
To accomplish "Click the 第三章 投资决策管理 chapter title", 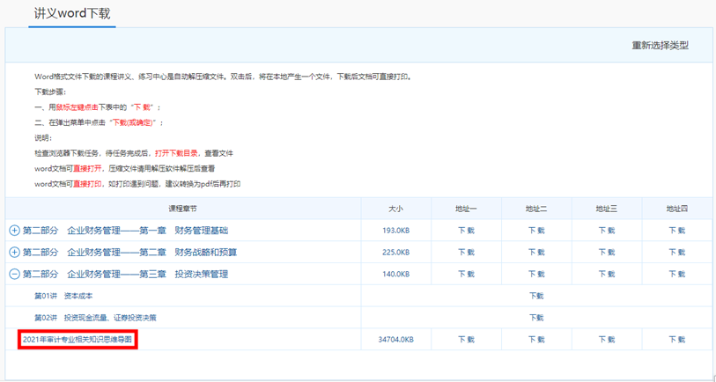I will pyautogui.click(x=125, y=275).
